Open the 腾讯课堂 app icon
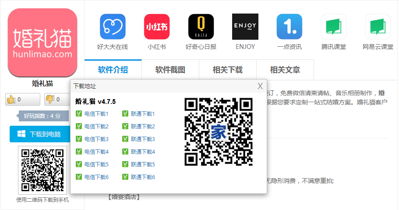Screen dimensions: 399x210 click(334, 27)
